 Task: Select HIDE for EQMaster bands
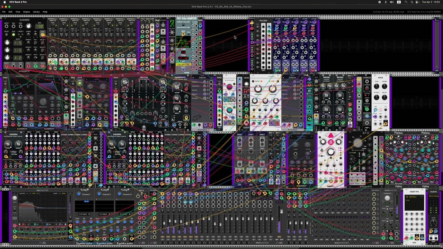(60, 193)
